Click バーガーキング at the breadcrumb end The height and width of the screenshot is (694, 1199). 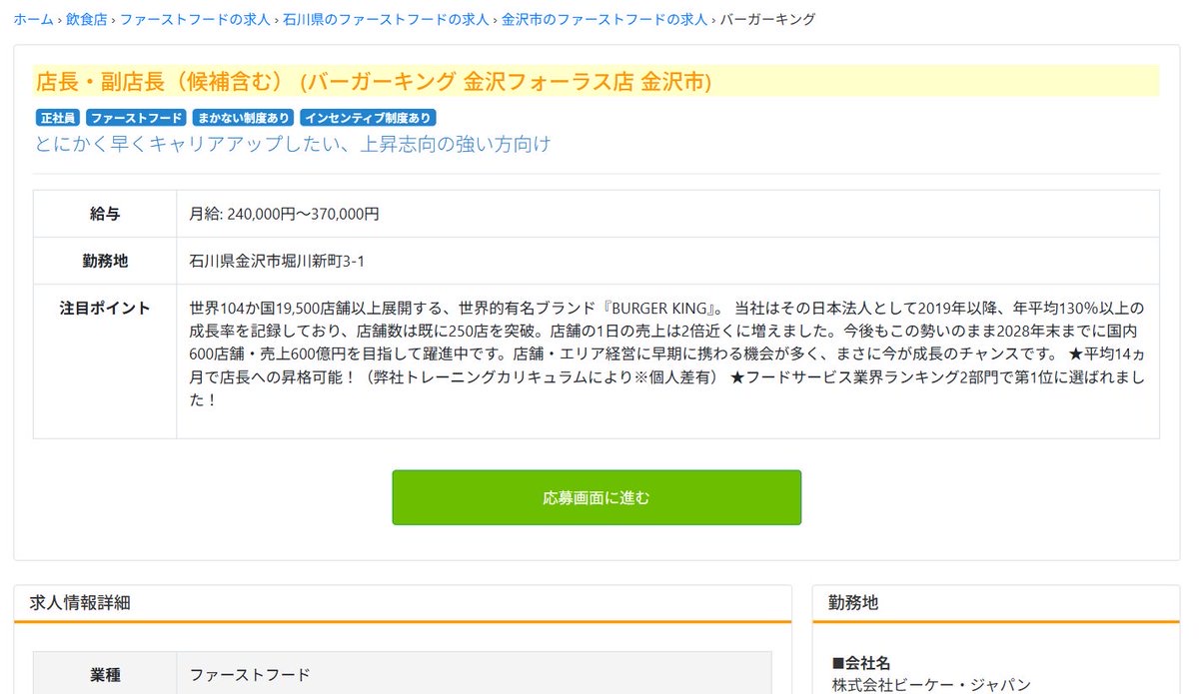pos(767,20)
